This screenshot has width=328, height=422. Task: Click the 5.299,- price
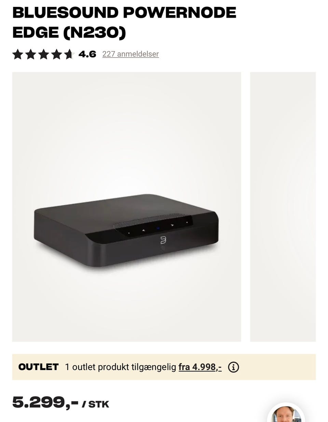pyautogui.click(x=45, y=402)
